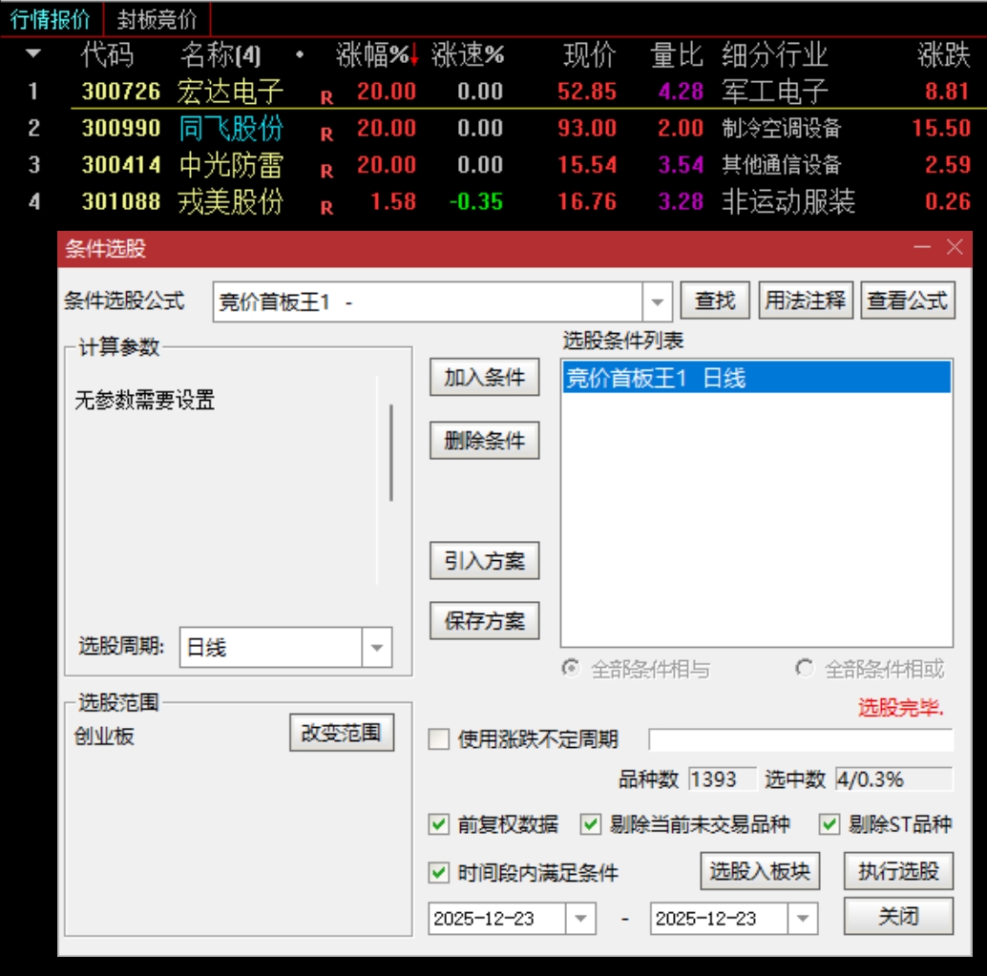Open the triangle menu left of 代码
Image resolution: width=987 pixels, height=976 pixels.
33,54
